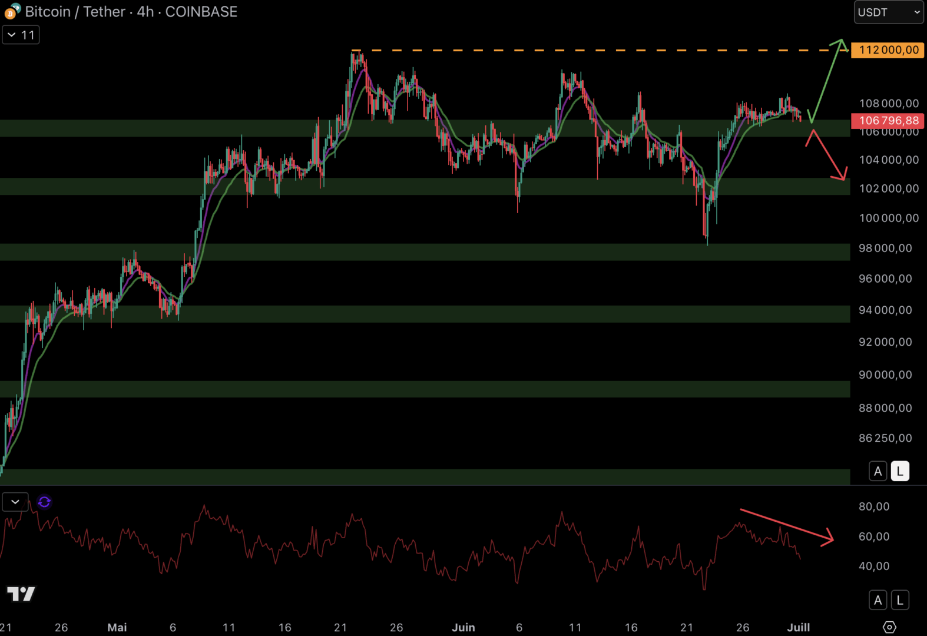Click the Juin label on time axis
This screenshot has height=636, width=927.
coord(464,627)
